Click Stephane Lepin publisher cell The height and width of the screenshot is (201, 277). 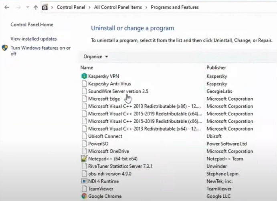click(x=222, y=174)
